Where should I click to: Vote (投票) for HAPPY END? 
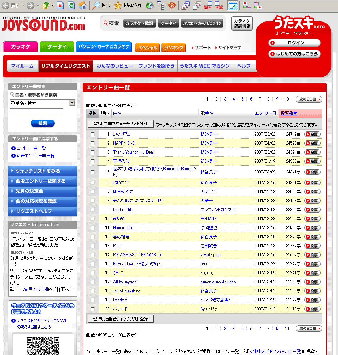point(312,143)
